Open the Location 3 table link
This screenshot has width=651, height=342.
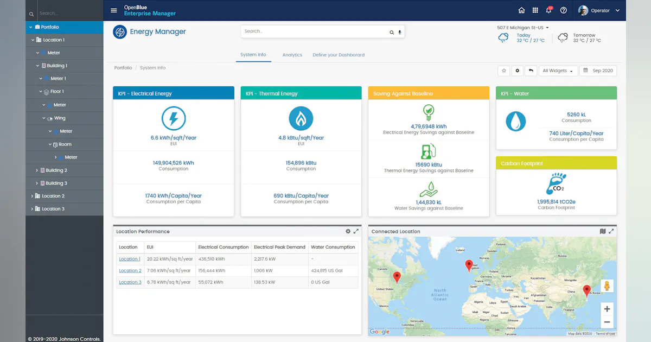click(x=130, y=282)
